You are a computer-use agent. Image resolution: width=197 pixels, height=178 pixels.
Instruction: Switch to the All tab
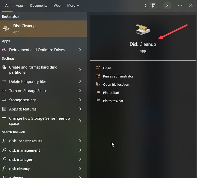[7, 6]
